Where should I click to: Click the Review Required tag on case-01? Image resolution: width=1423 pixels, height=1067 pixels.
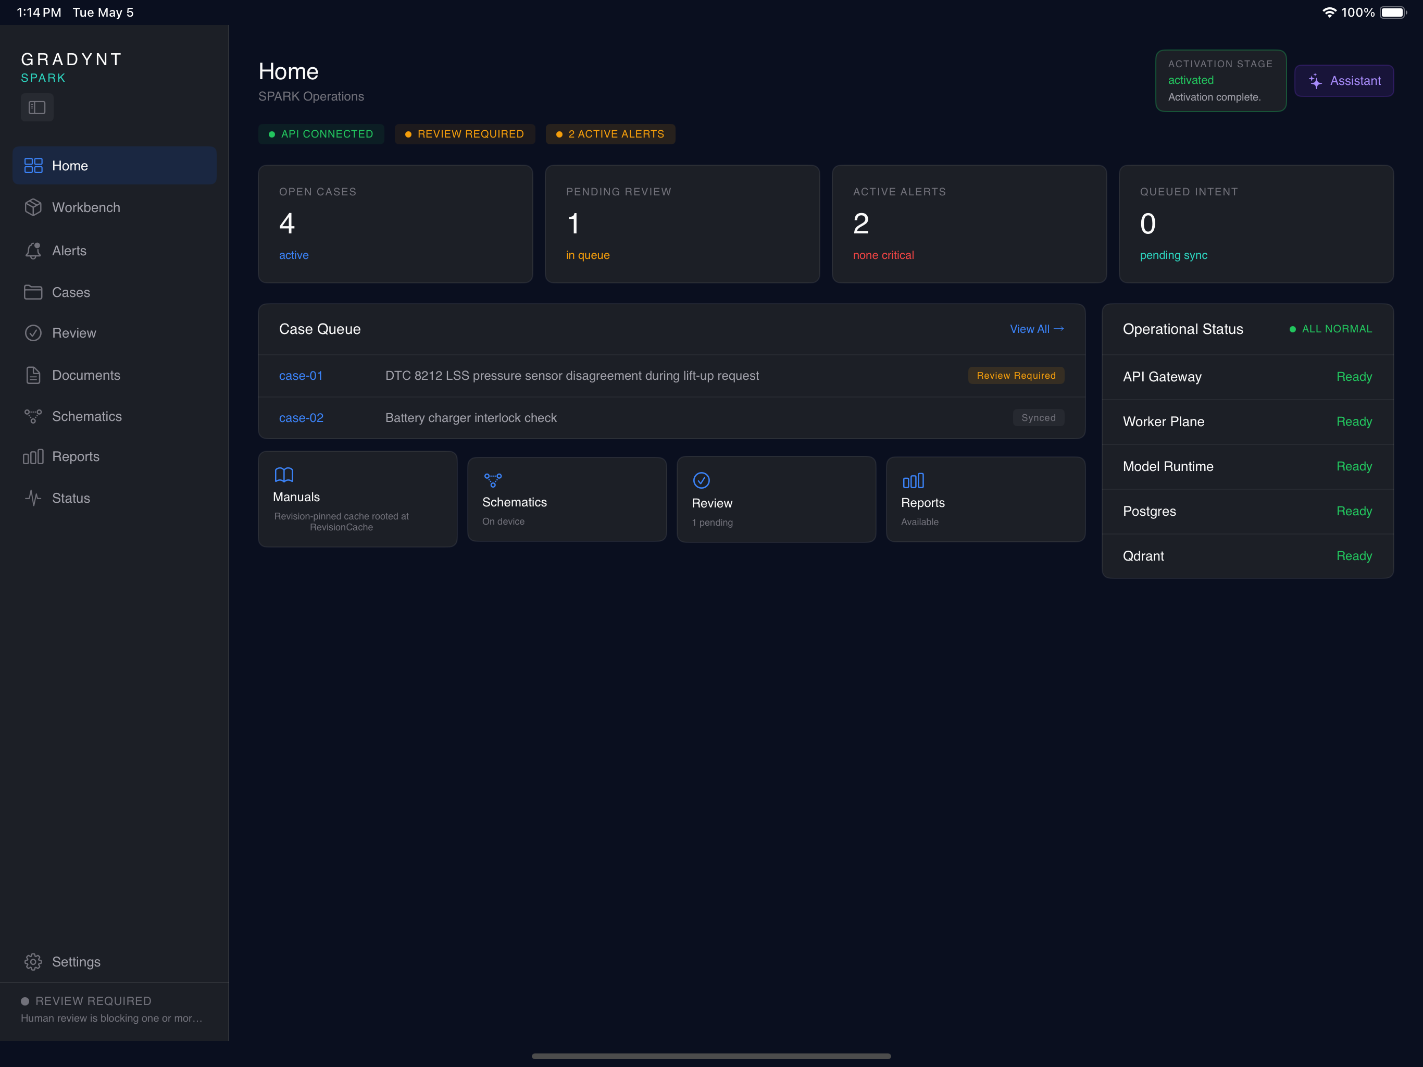click(x=1016, y=375)
